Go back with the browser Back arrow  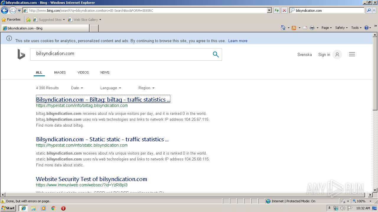tap(4, 11)
